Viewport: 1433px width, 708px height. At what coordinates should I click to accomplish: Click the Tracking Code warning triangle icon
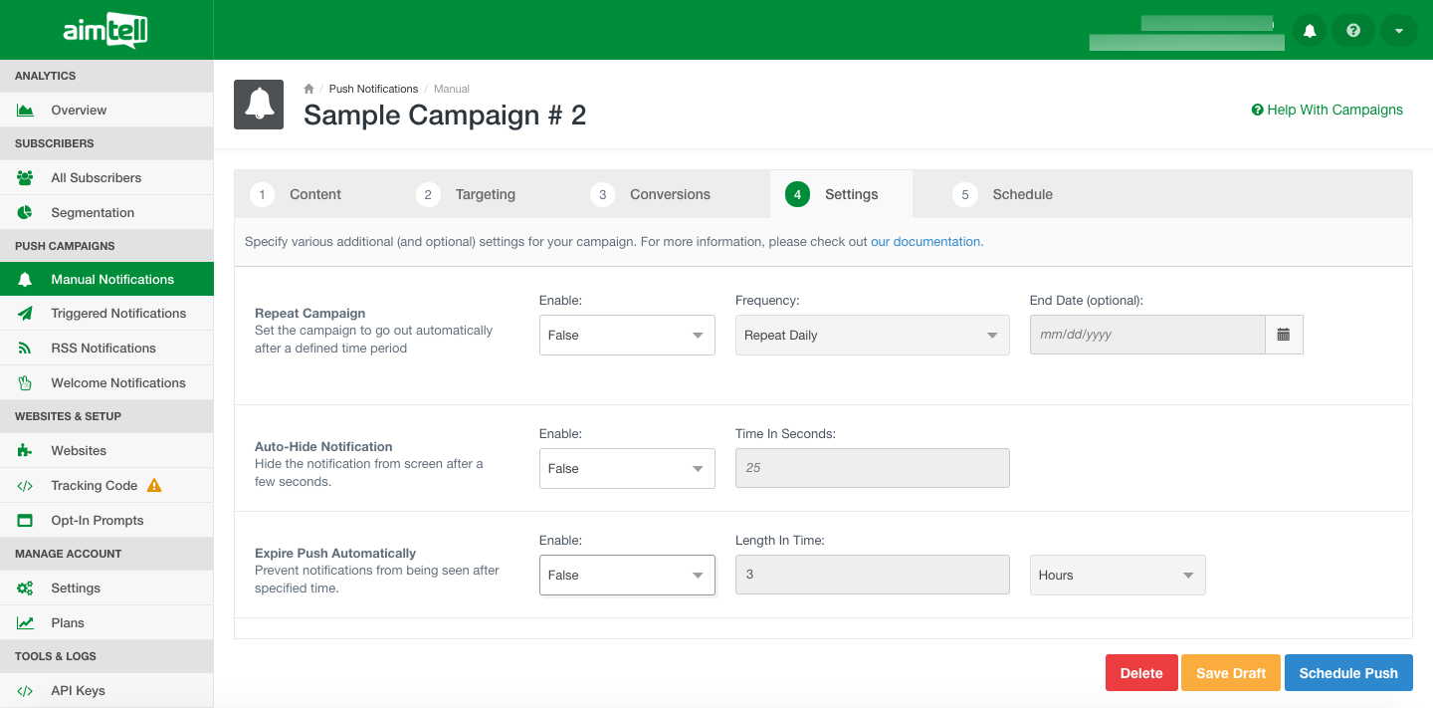pos(154,486)
